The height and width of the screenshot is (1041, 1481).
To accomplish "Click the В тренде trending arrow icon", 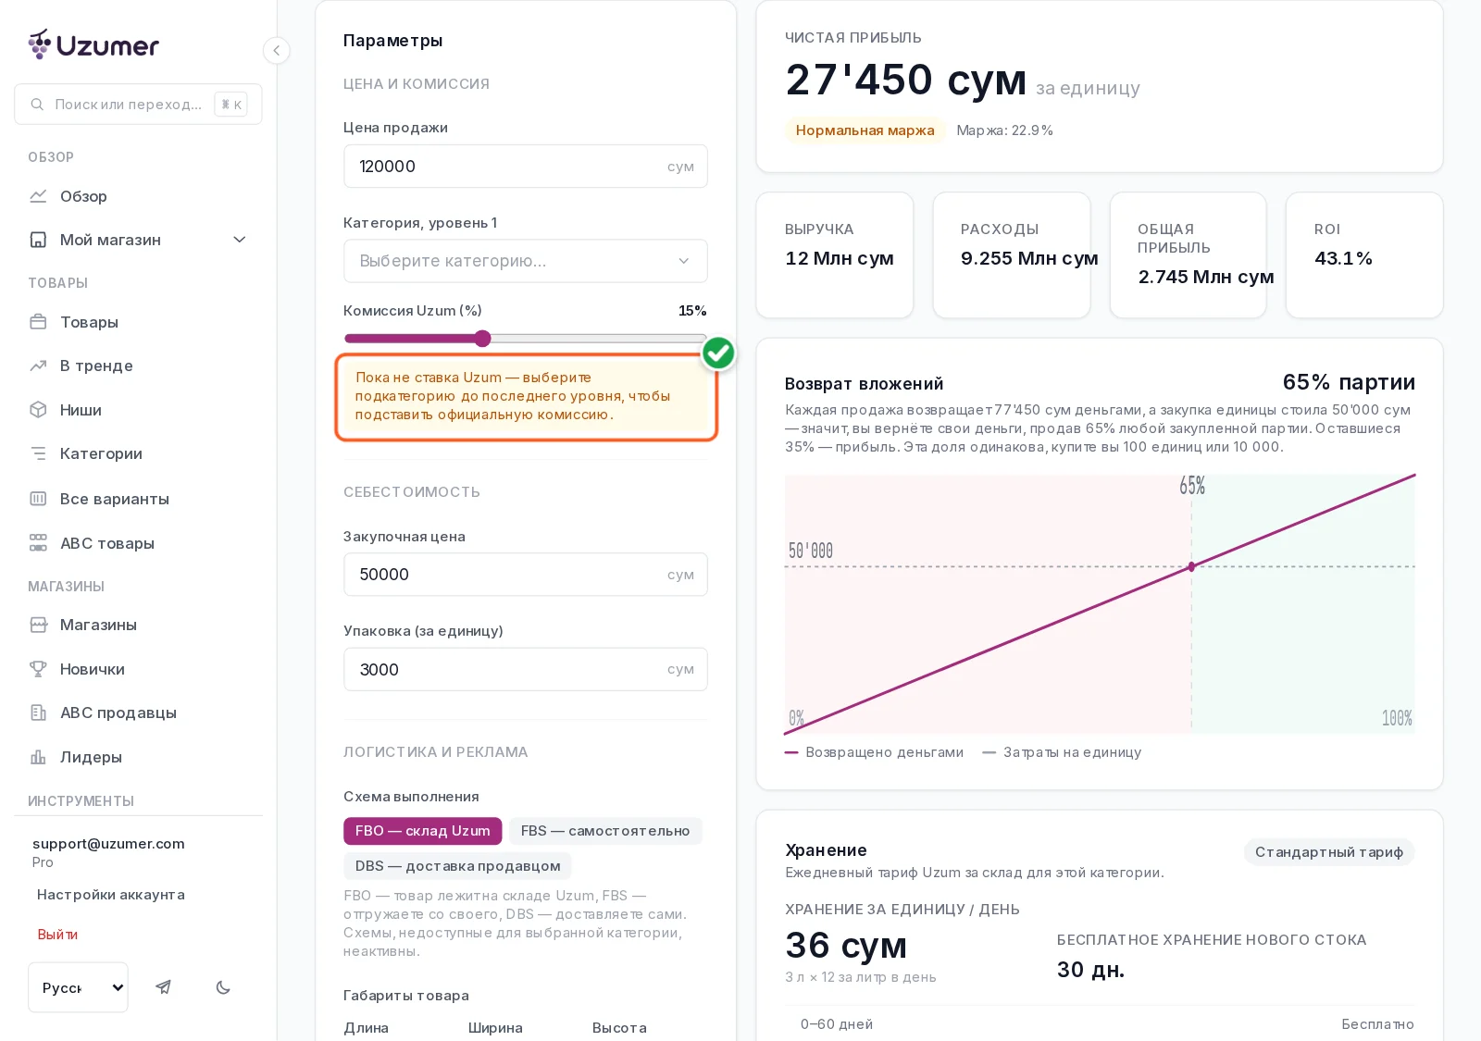I will pos(38,366).
